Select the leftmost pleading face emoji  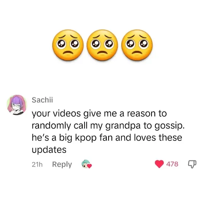tap(68, 45)
